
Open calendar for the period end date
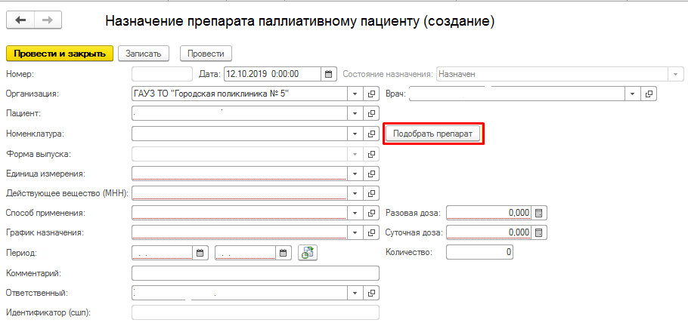click(284, 253)
